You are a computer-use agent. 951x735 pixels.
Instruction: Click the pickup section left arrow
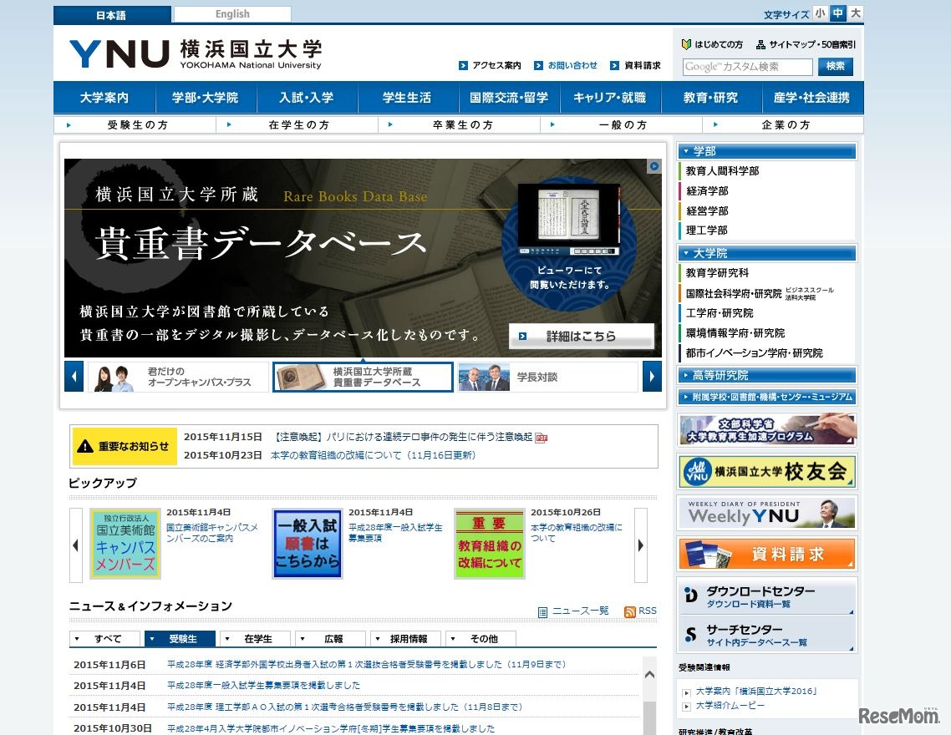[76, 545]
